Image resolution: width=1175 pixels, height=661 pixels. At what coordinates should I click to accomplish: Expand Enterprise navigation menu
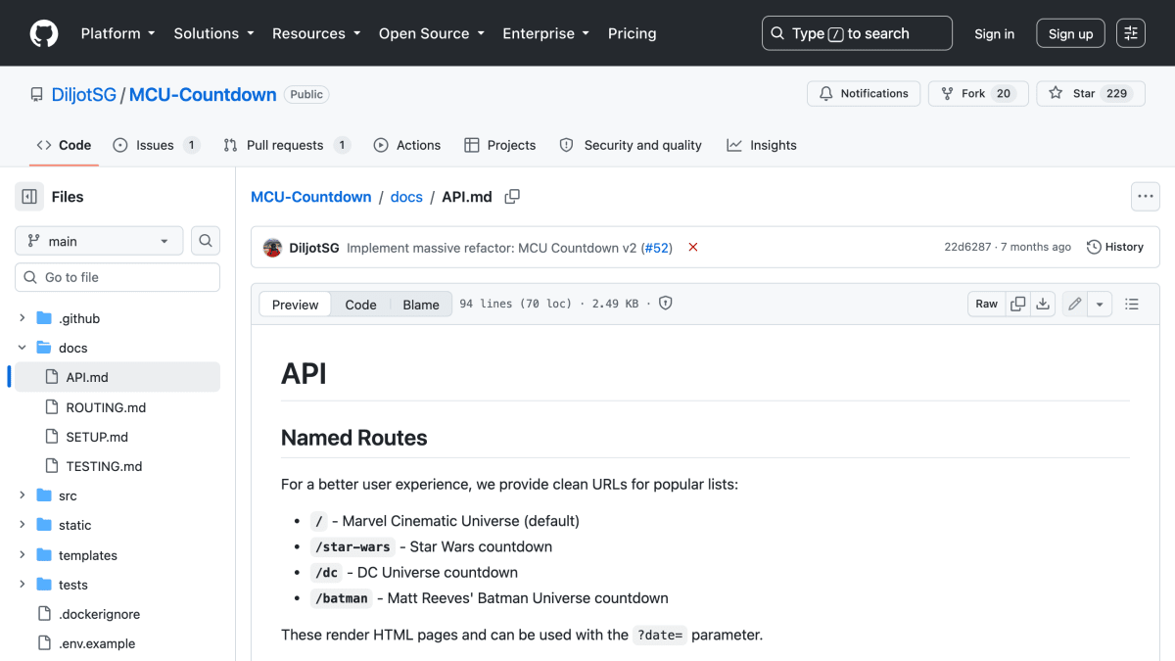click(545, 33)
